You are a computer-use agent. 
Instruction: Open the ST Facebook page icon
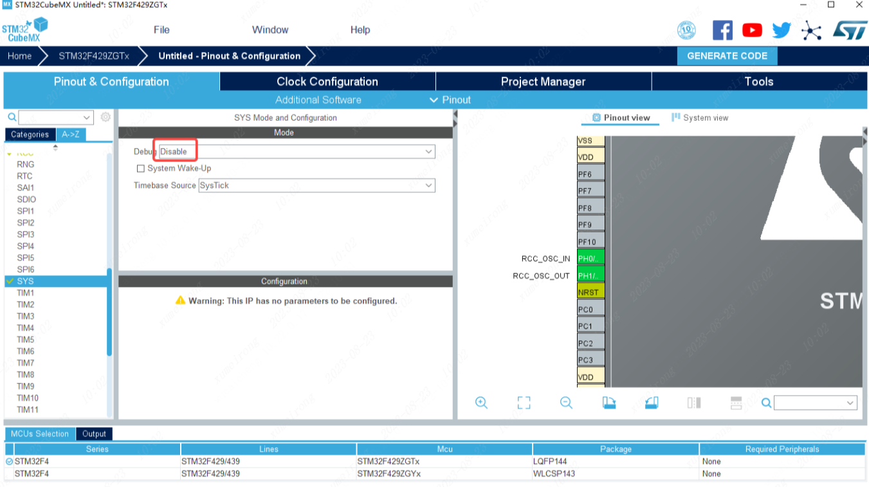point(722,30)
